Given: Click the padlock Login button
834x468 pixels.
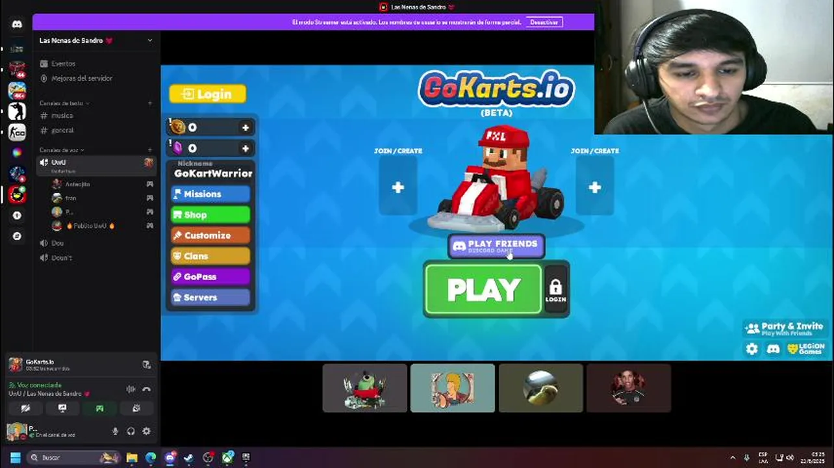Looking at the screenshot, I should [555, 290].
